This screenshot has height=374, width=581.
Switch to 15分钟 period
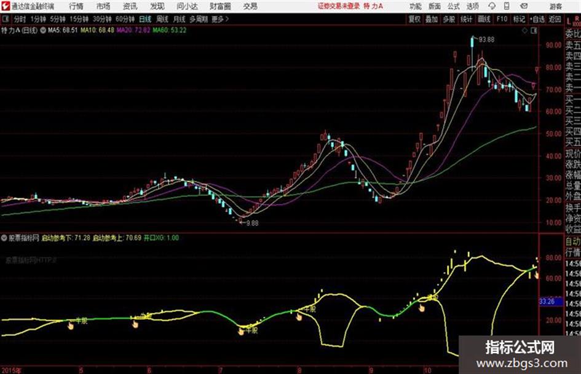[79, 19]
